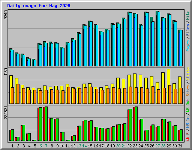Click the green kB Out bar for day 28

pos(164,130)
